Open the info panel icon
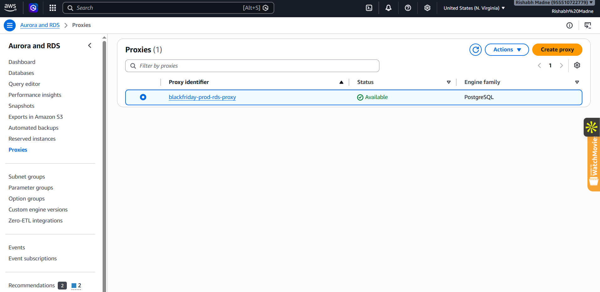The width and height of the screenshot is (600, 292). pos(570,25)
